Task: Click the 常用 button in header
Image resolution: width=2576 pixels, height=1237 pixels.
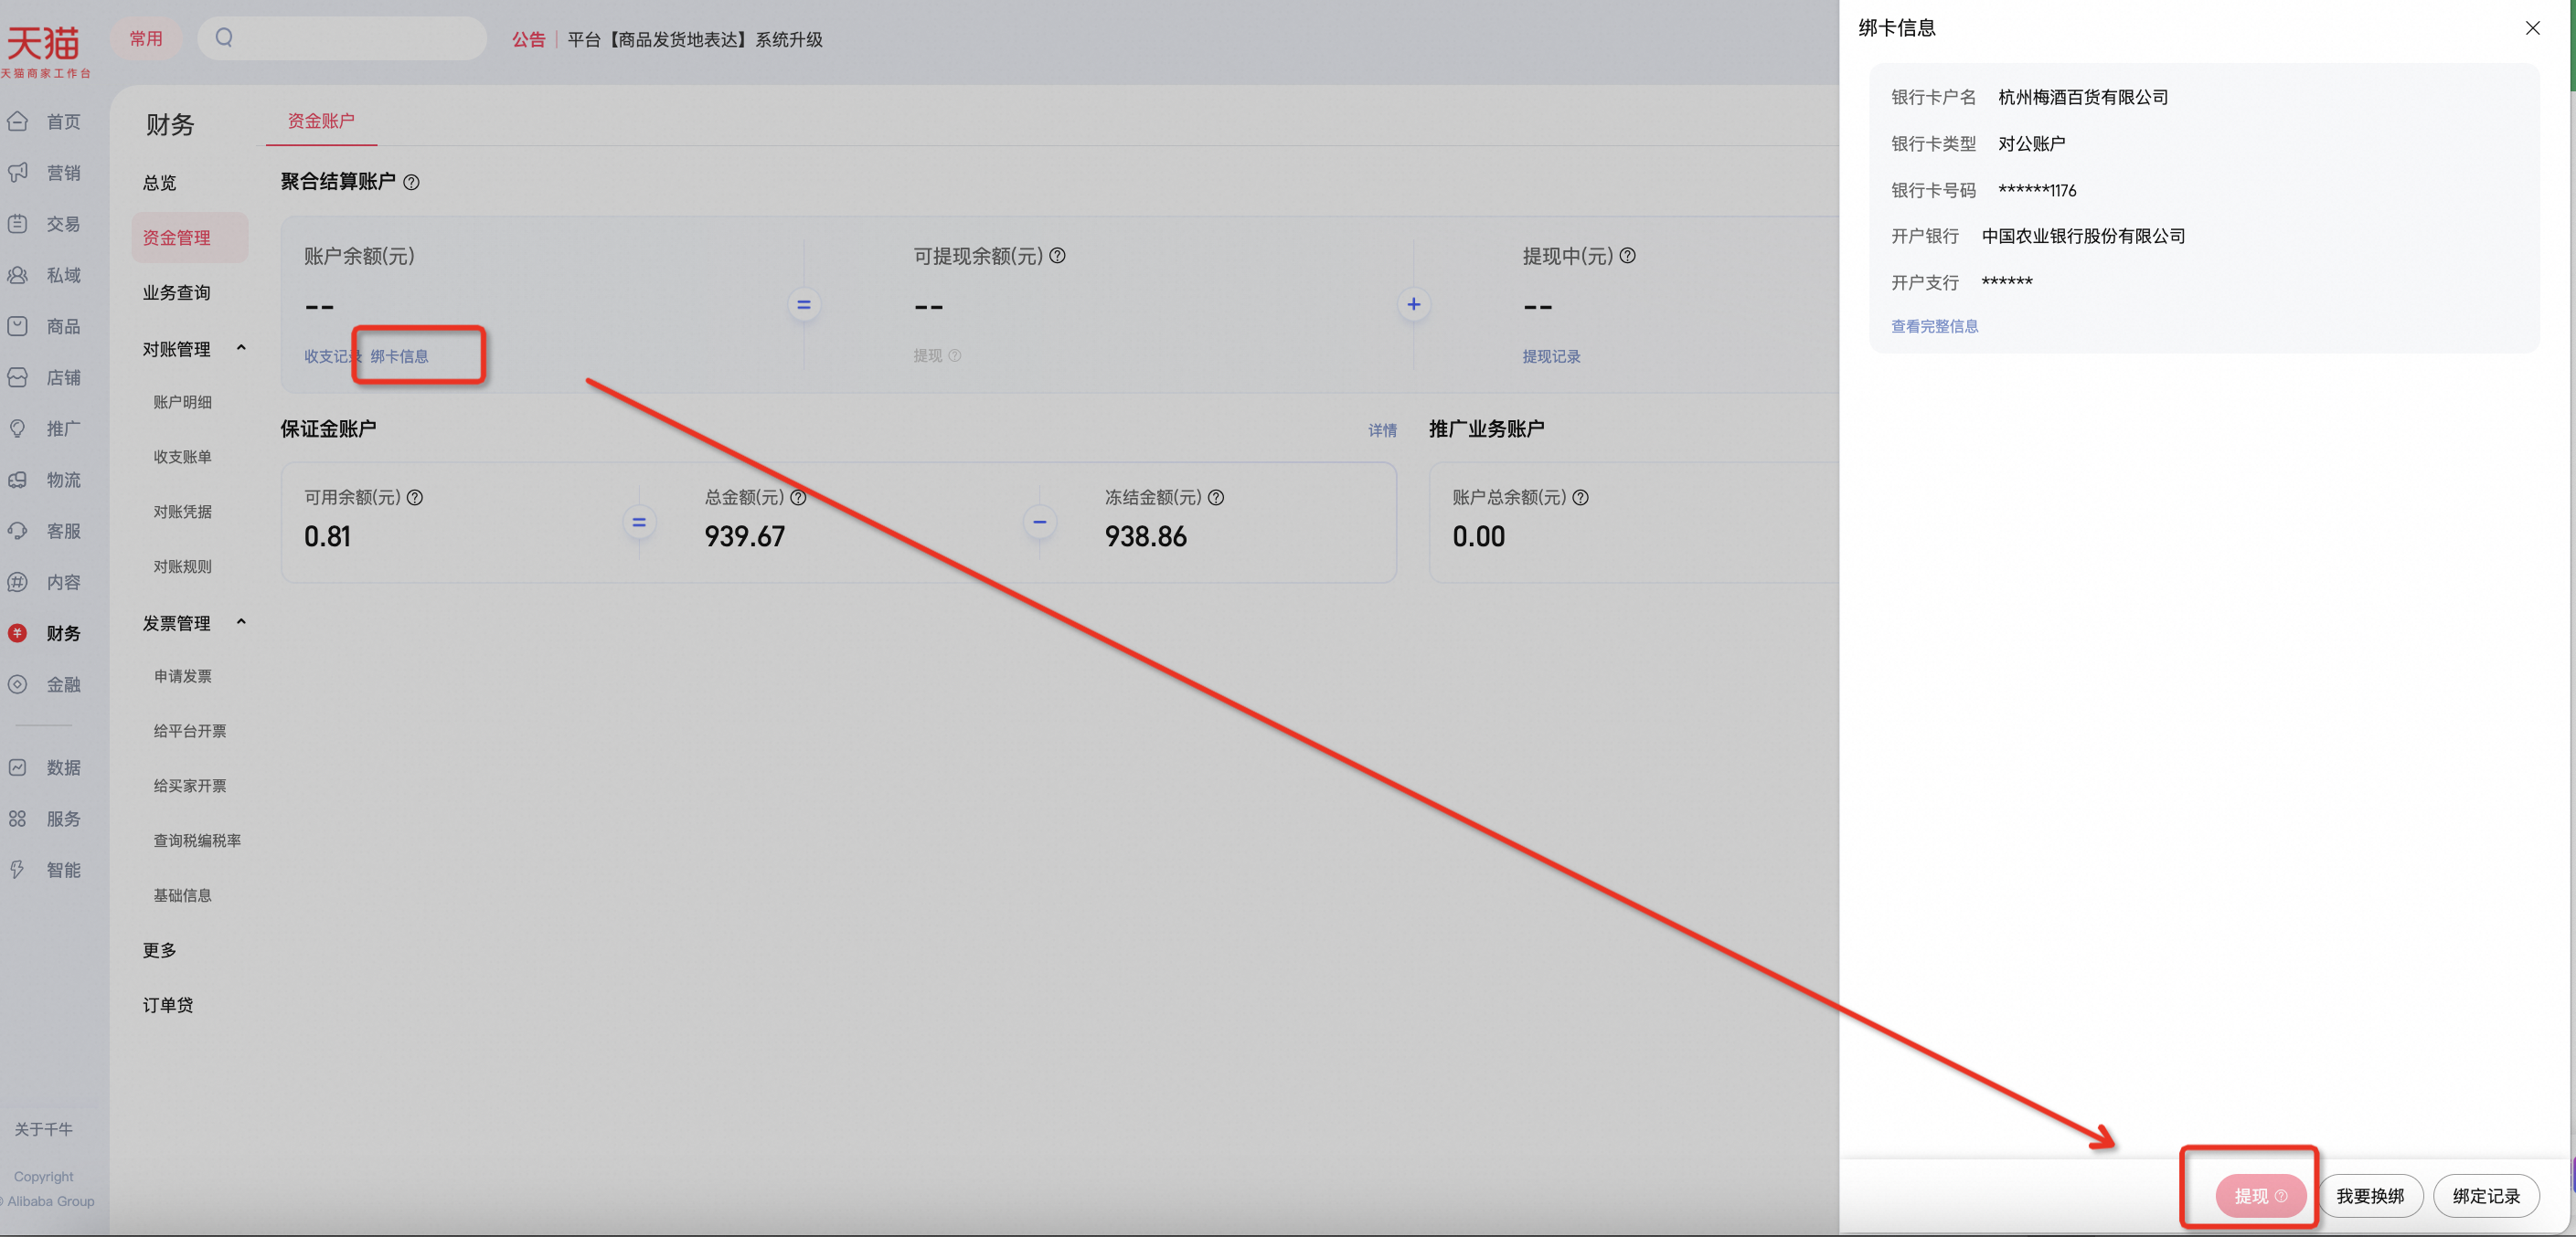Action: click(146, 38)
